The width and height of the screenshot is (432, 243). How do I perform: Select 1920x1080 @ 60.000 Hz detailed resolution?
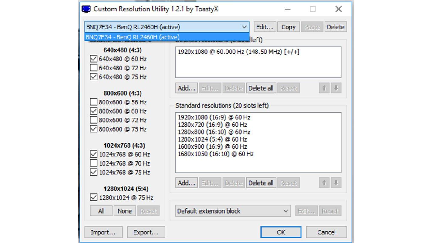pos(239,52)
